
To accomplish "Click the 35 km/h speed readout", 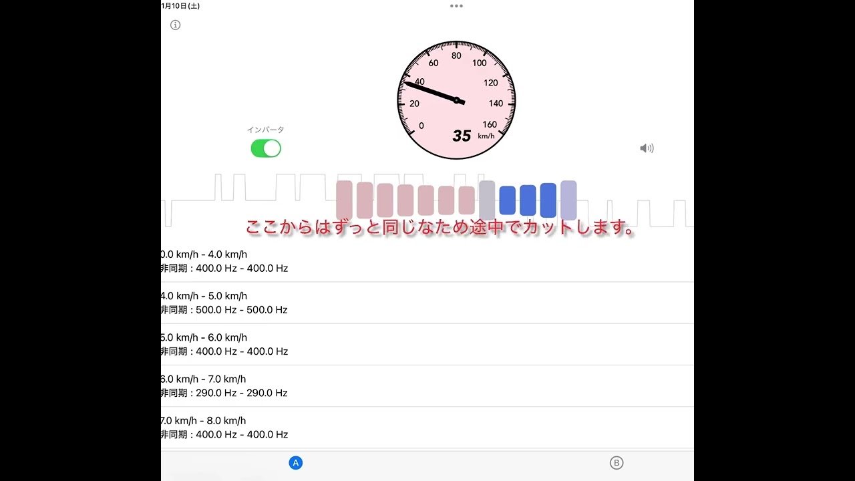I will tap(474, 136).
